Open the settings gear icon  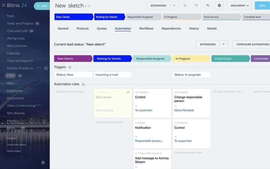tap(219, 5)
